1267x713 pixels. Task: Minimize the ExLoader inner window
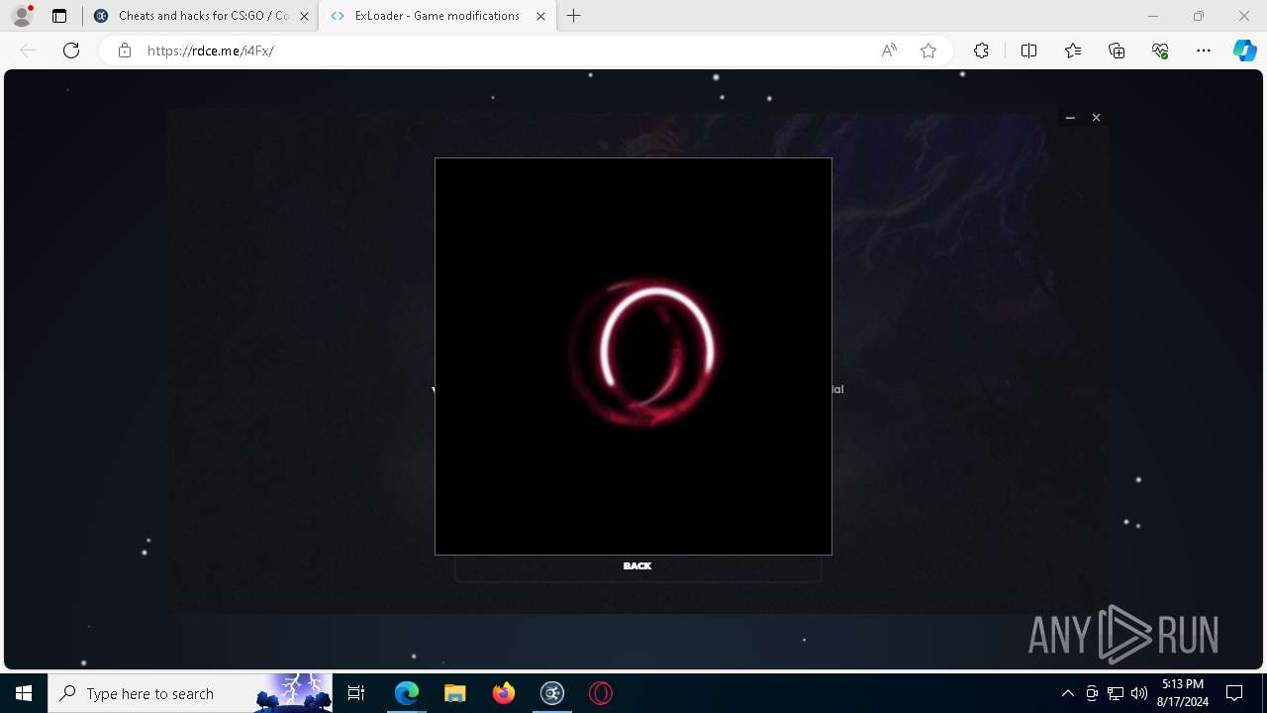click(1070, 118)
